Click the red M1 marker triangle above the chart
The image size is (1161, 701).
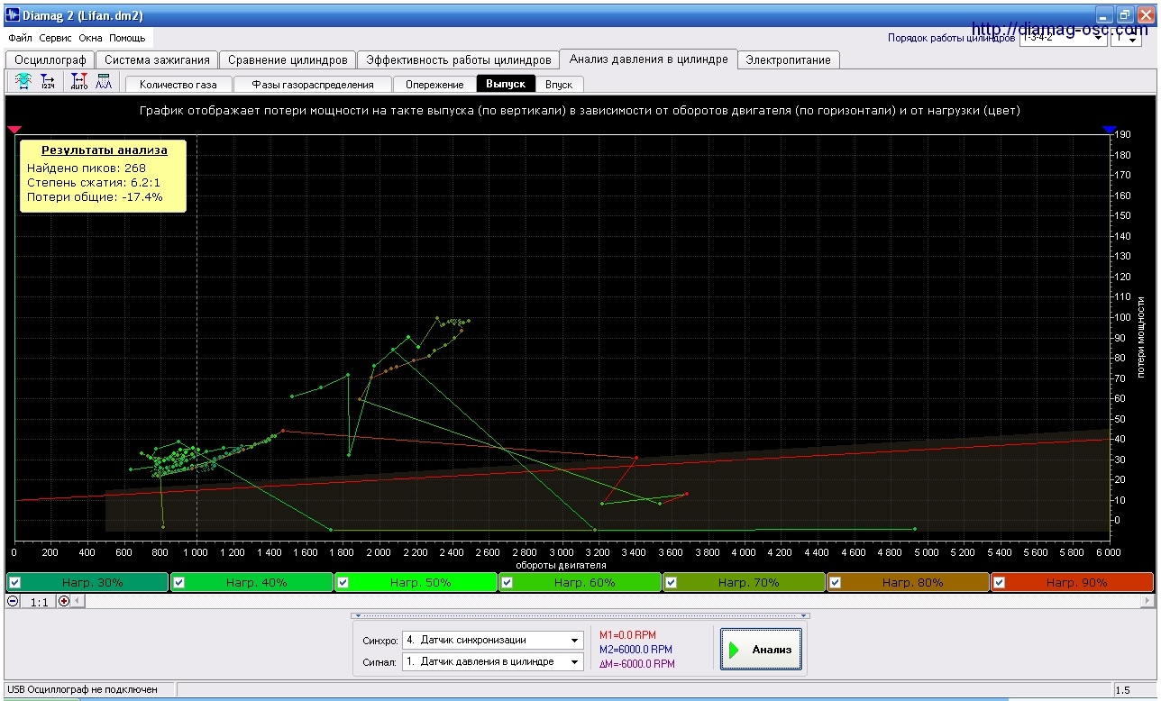14,131
